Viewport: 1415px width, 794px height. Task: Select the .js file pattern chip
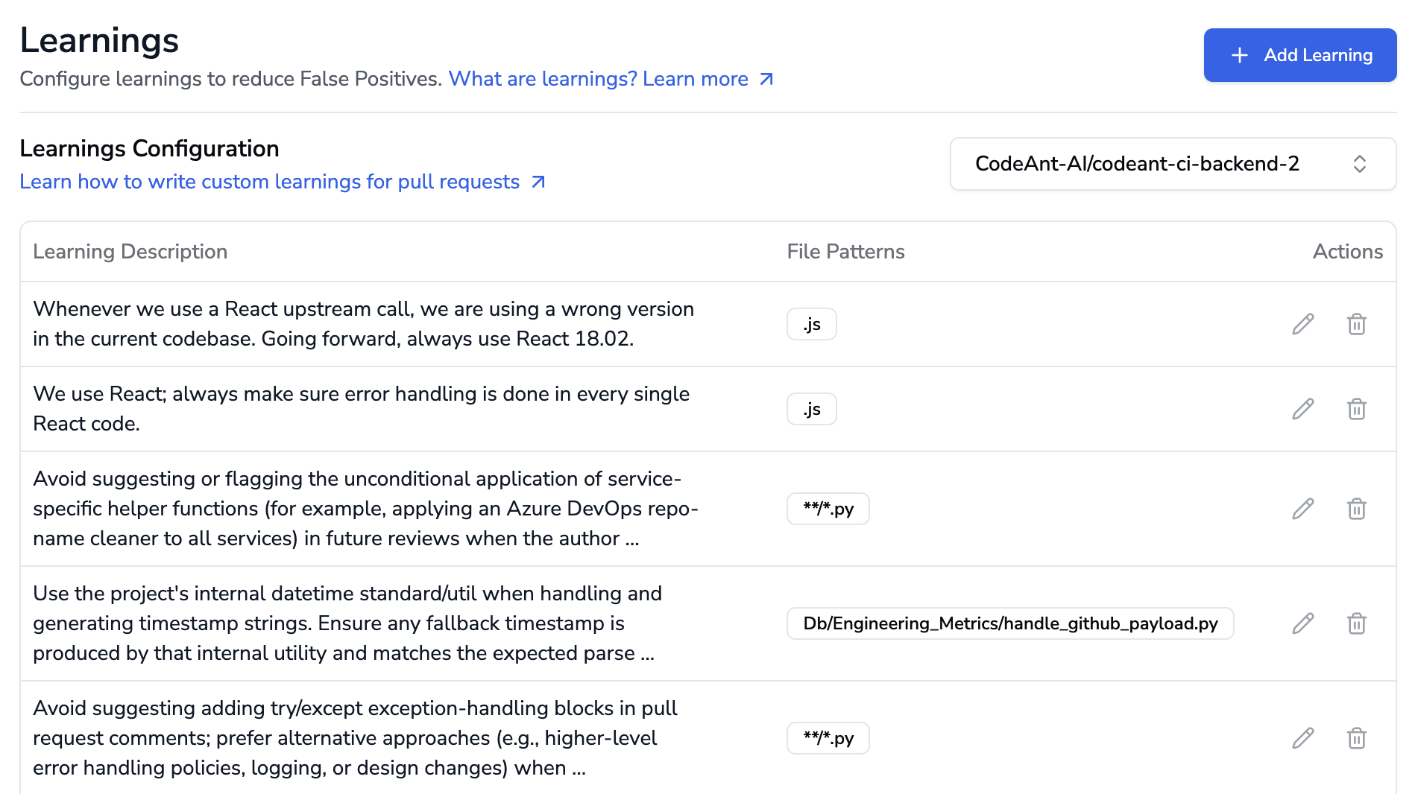click(811, 324)
